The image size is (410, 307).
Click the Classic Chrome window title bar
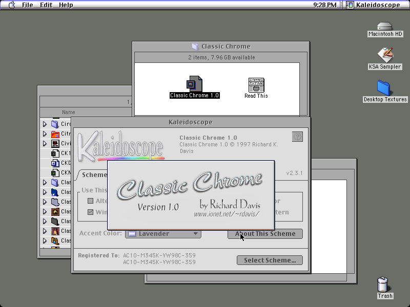click(x=221, y=47)
